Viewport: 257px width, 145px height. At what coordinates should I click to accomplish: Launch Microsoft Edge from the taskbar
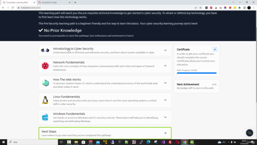click(x=148, y=142)
